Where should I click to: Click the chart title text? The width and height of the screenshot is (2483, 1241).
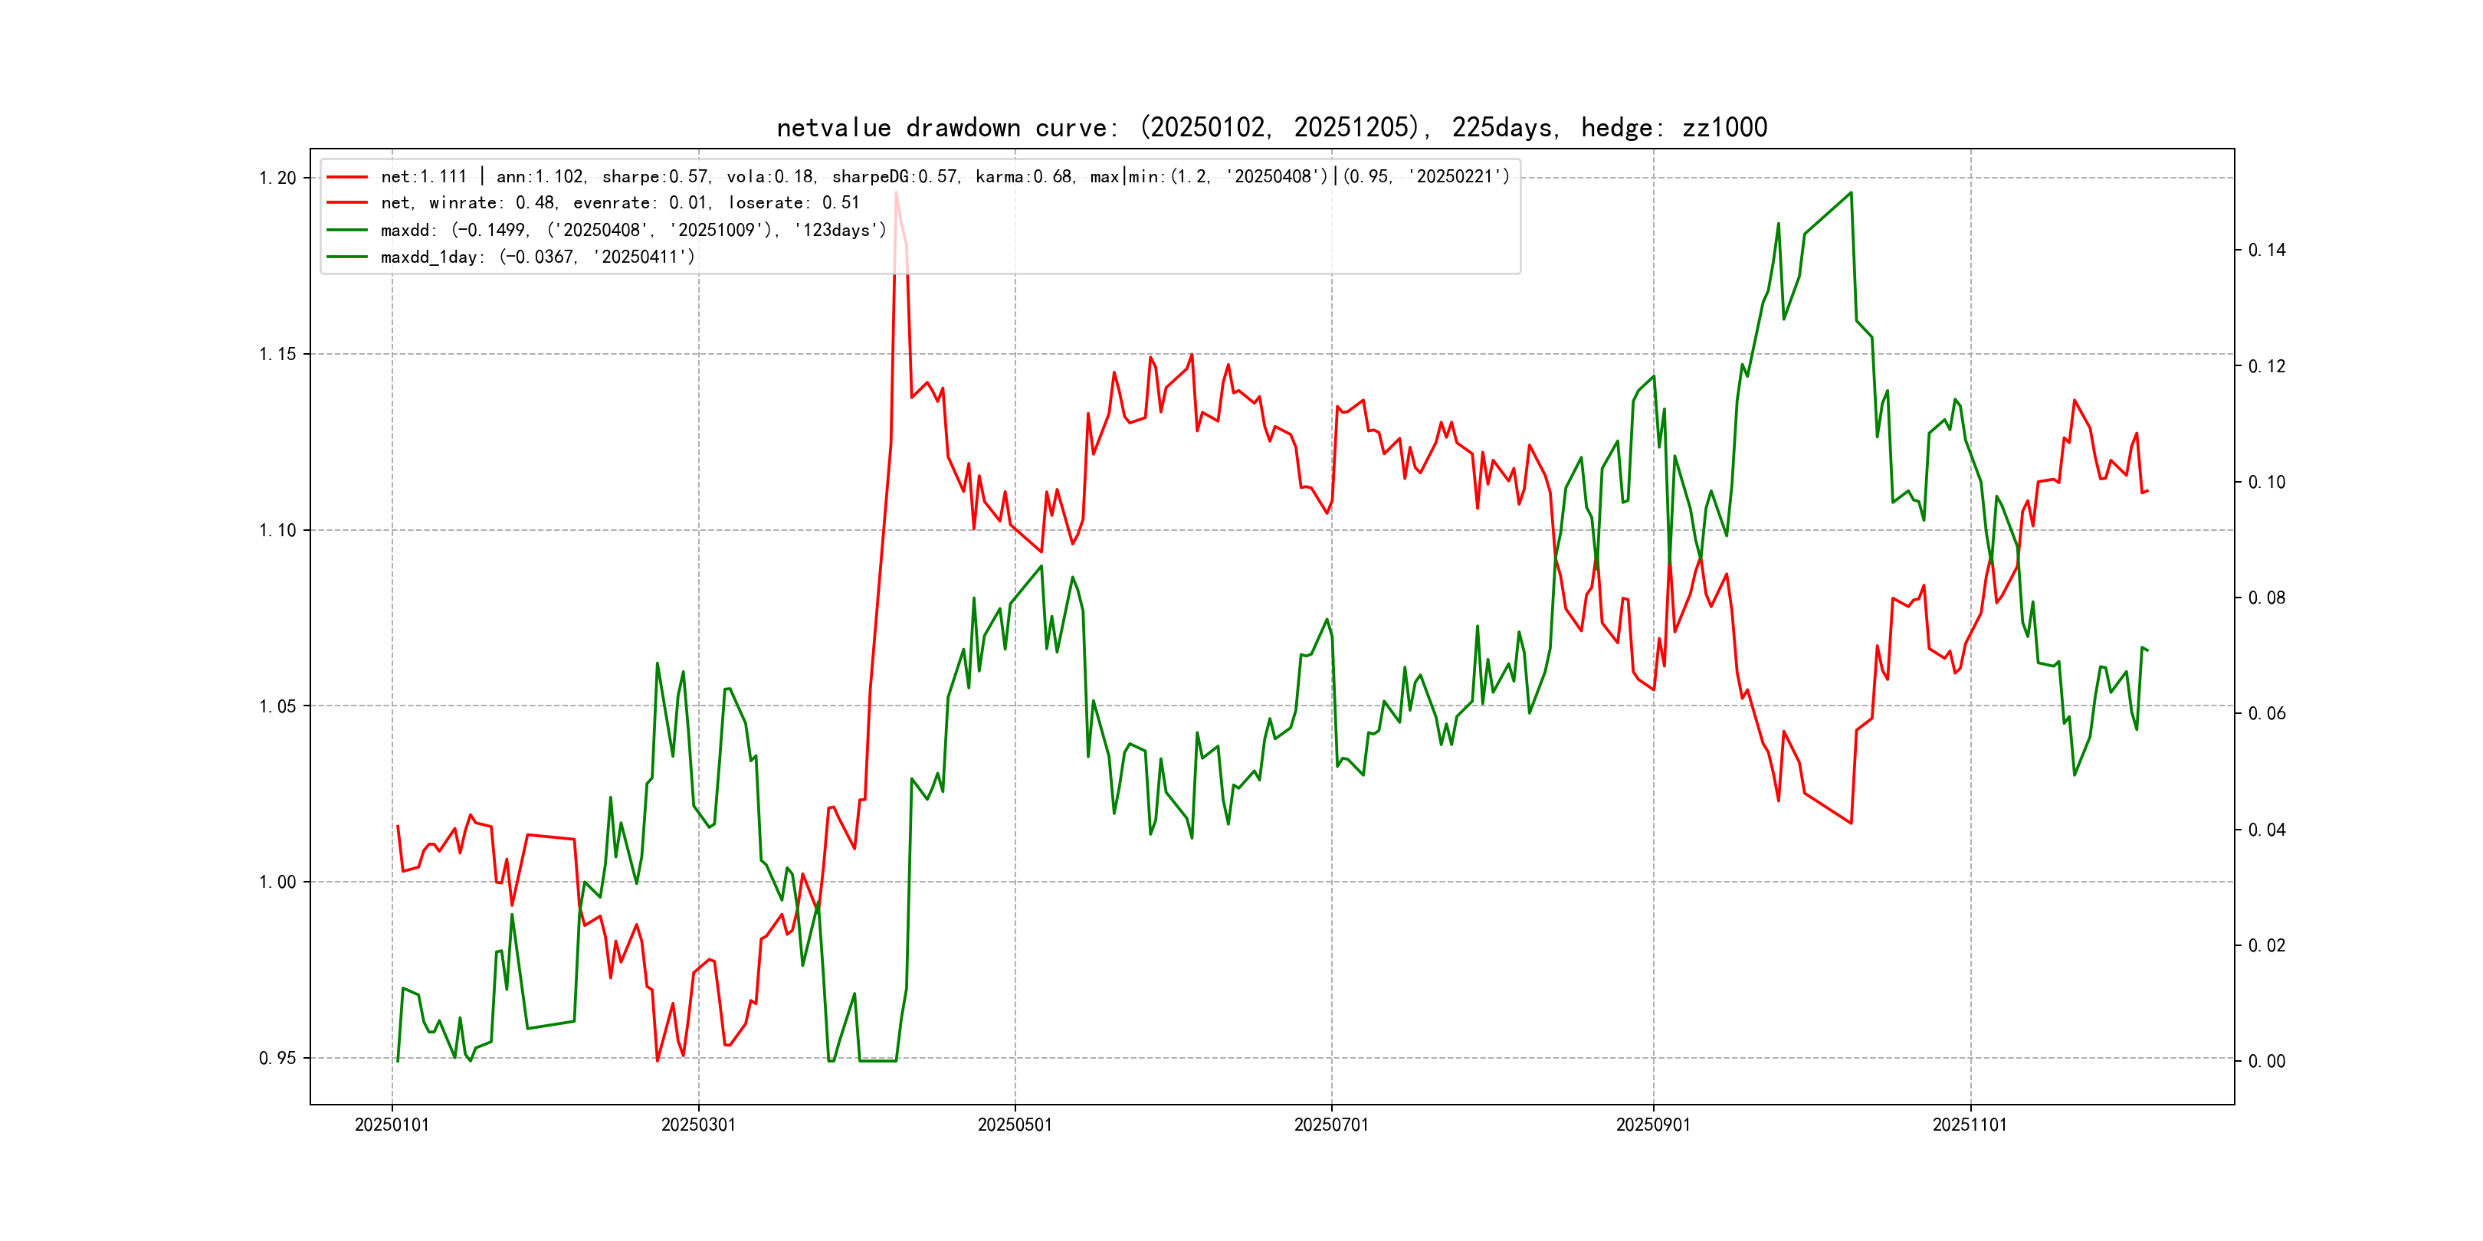pyautogui.click(x=1271, y=127)
